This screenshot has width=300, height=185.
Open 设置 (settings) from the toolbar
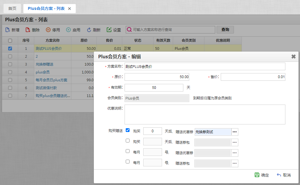tap(114, 30)
